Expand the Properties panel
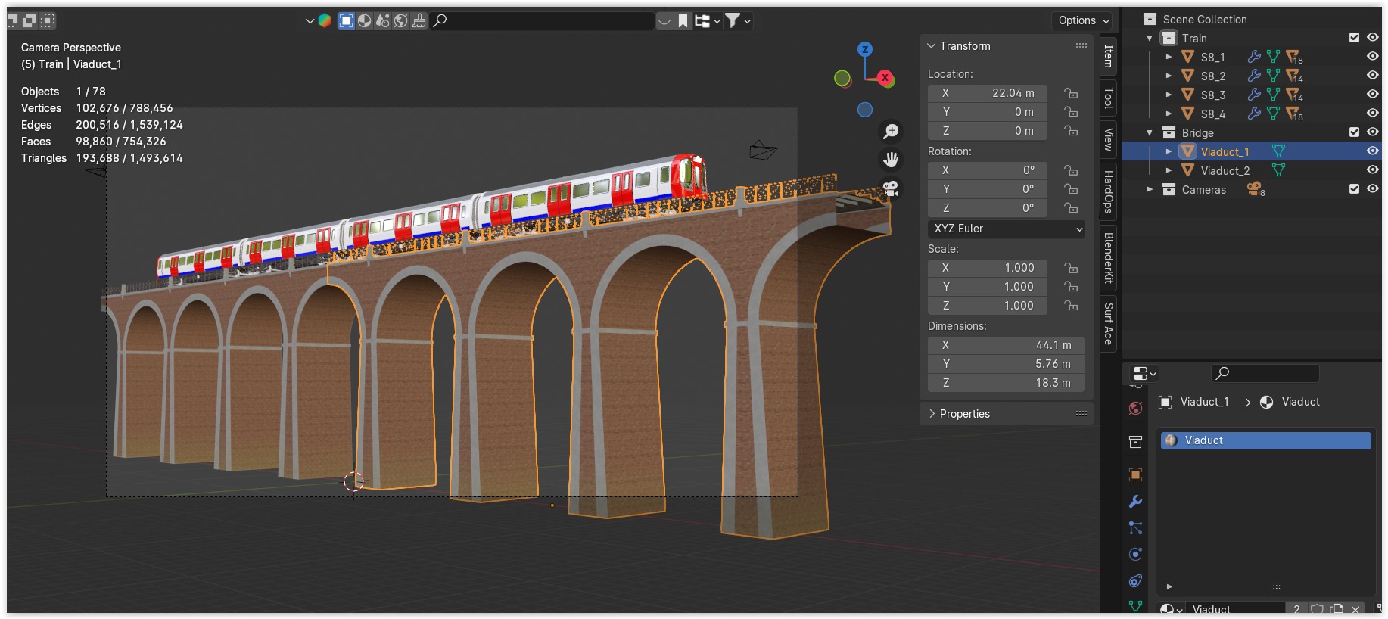The width and height of the screenshot is (1388, 619). point(932,414)
